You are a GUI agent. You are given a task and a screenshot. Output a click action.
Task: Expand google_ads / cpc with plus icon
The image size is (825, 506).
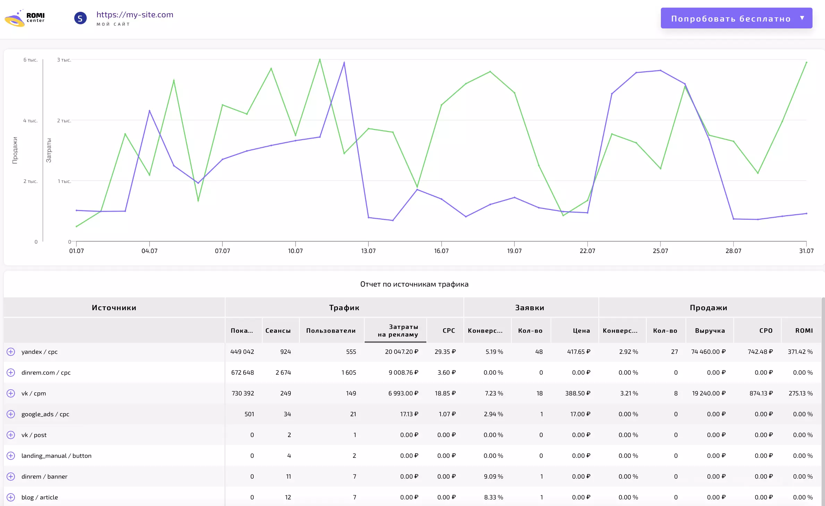click(x=11, y=414)
